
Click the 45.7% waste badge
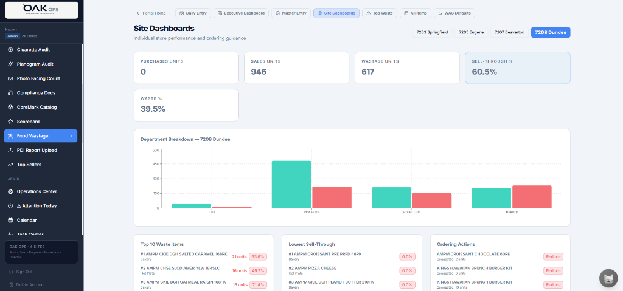pos(258,271)
